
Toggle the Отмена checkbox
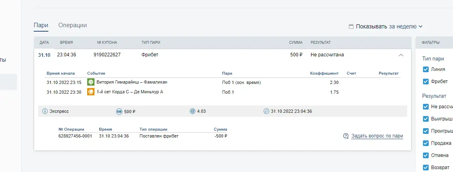click(425, 155)
